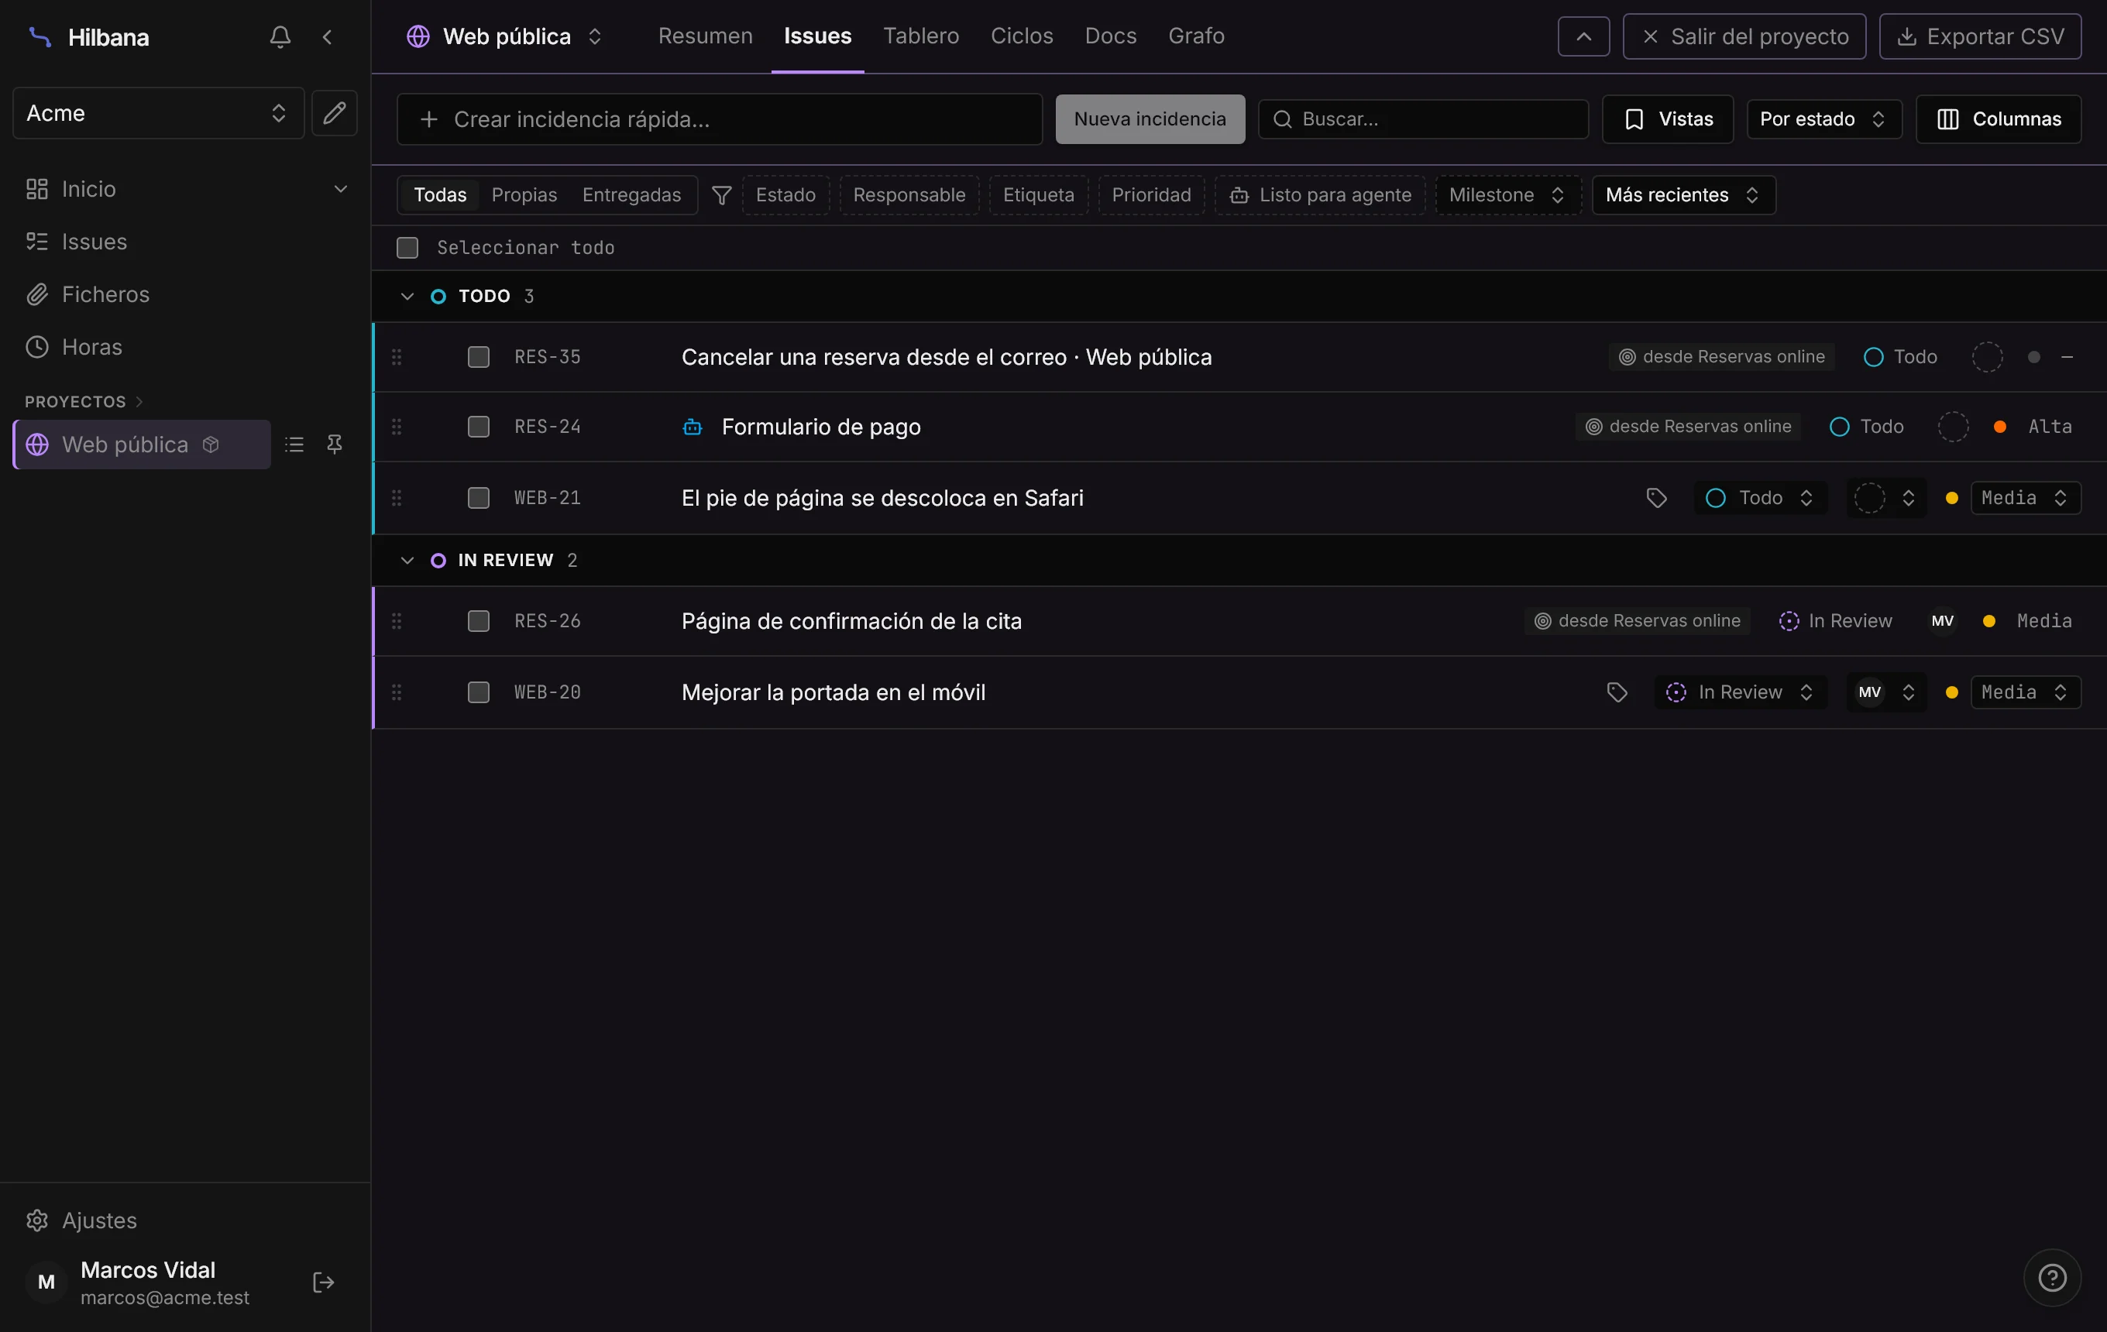Select the Propias filter tab
Viewport: 2107px width, 1332px height.
pos(524,195)
